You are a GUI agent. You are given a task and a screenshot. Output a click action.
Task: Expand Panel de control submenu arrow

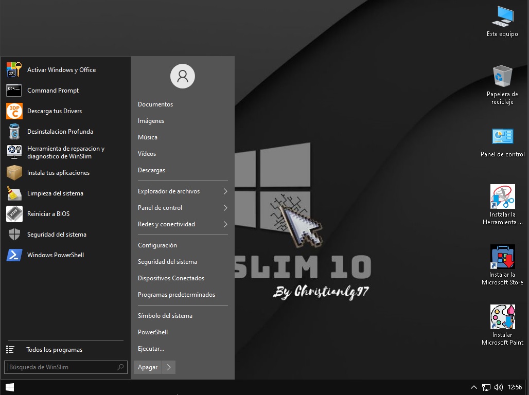click(225, 208)
